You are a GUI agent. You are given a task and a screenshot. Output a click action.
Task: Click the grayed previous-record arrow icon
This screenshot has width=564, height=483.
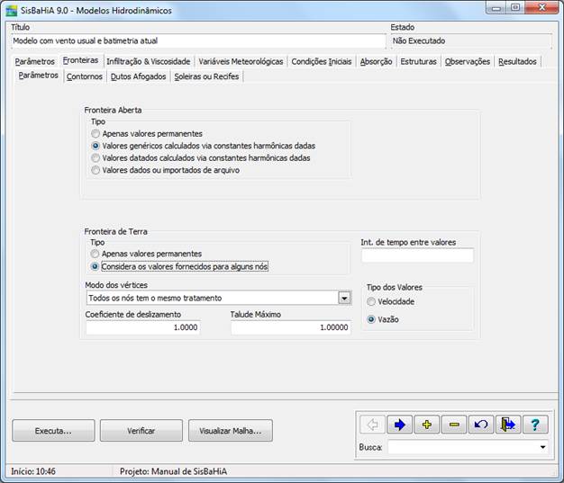pos(372,425)
